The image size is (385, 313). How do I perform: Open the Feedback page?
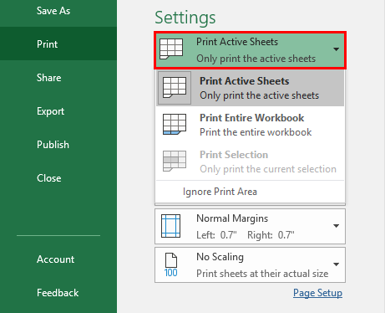pyautogui.click(x=58, y=293)
